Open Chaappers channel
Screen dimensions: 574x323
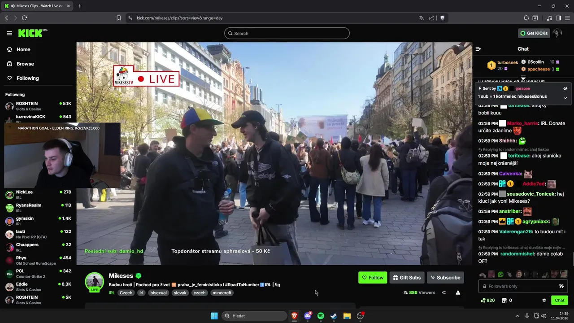(x=38, y=247)
